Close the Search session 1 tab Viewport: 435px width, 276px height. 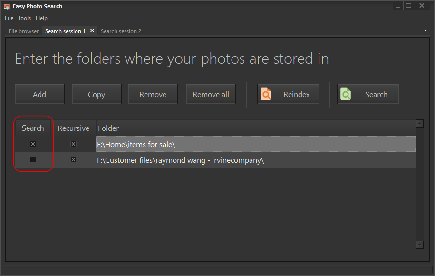(92, 30)
